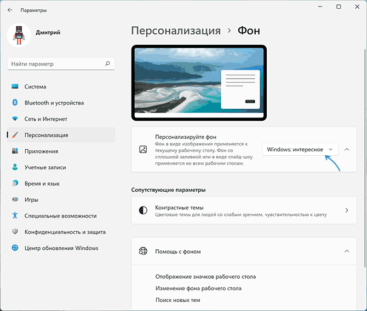The height and width of the screenshot is (311, 367).
Task: Go to Конфиденциальность и защита
Action: click(61, 232)
